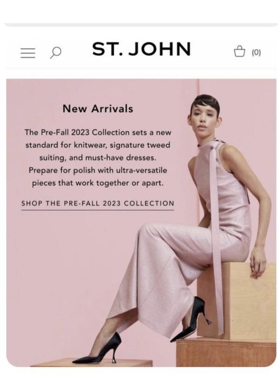
Task: Click the (0) bag item count
Action: click(x=257, y=52)
